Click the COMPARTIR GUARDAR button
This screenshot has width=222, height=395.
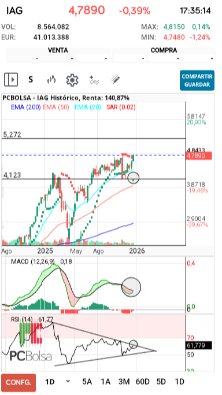(x=197, y=80)
